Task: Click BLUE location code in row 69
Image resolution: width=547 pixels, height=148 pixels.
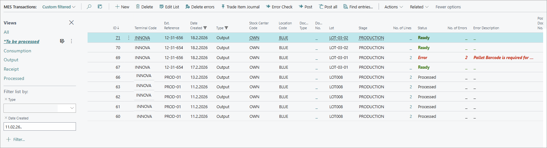Action: click(x=284, y=57)
